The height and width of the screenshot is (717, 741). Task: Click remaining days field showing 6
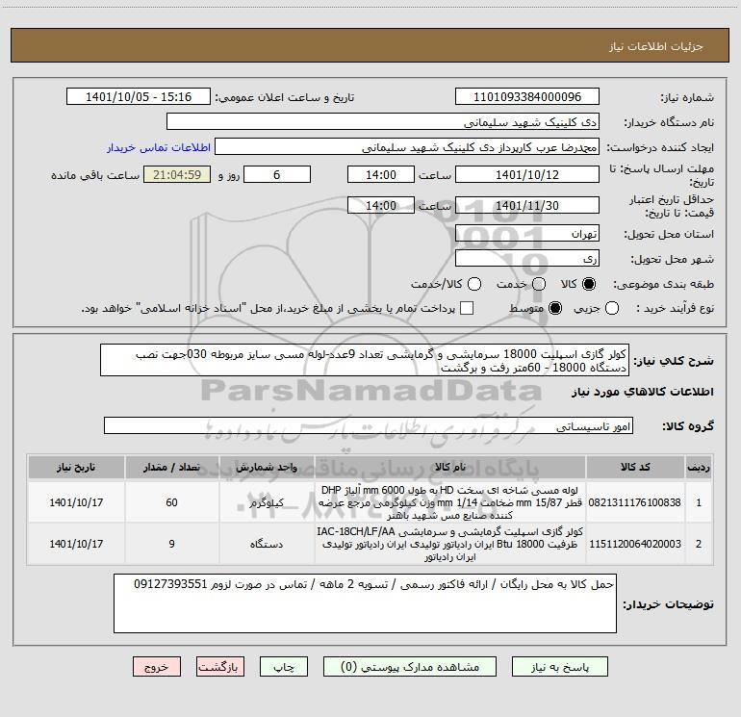(x=277, y=174)
